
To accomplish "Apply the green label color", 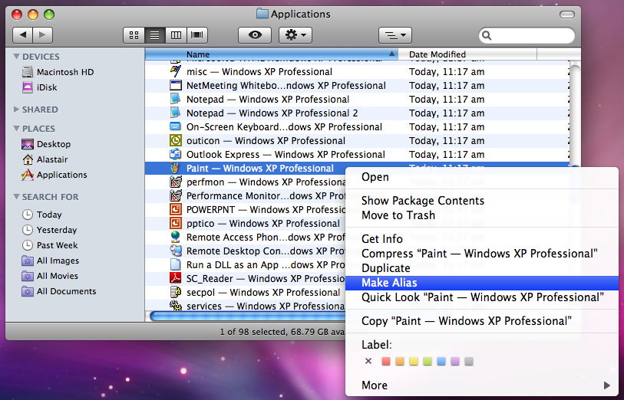I will click(x=428, y=361).
